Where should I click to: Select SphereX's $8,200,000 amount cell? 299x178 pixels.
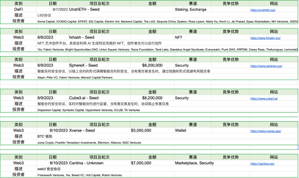coord(152,65)
